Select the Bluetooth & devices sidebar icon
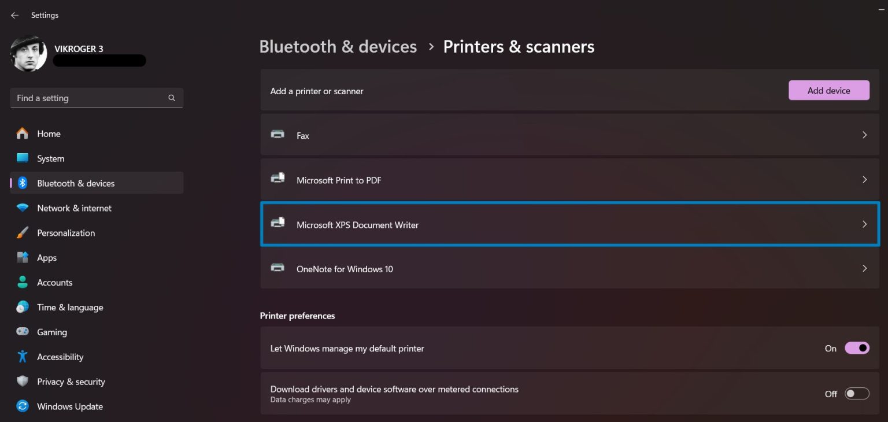Screen dimensions: 888x422 22,183
